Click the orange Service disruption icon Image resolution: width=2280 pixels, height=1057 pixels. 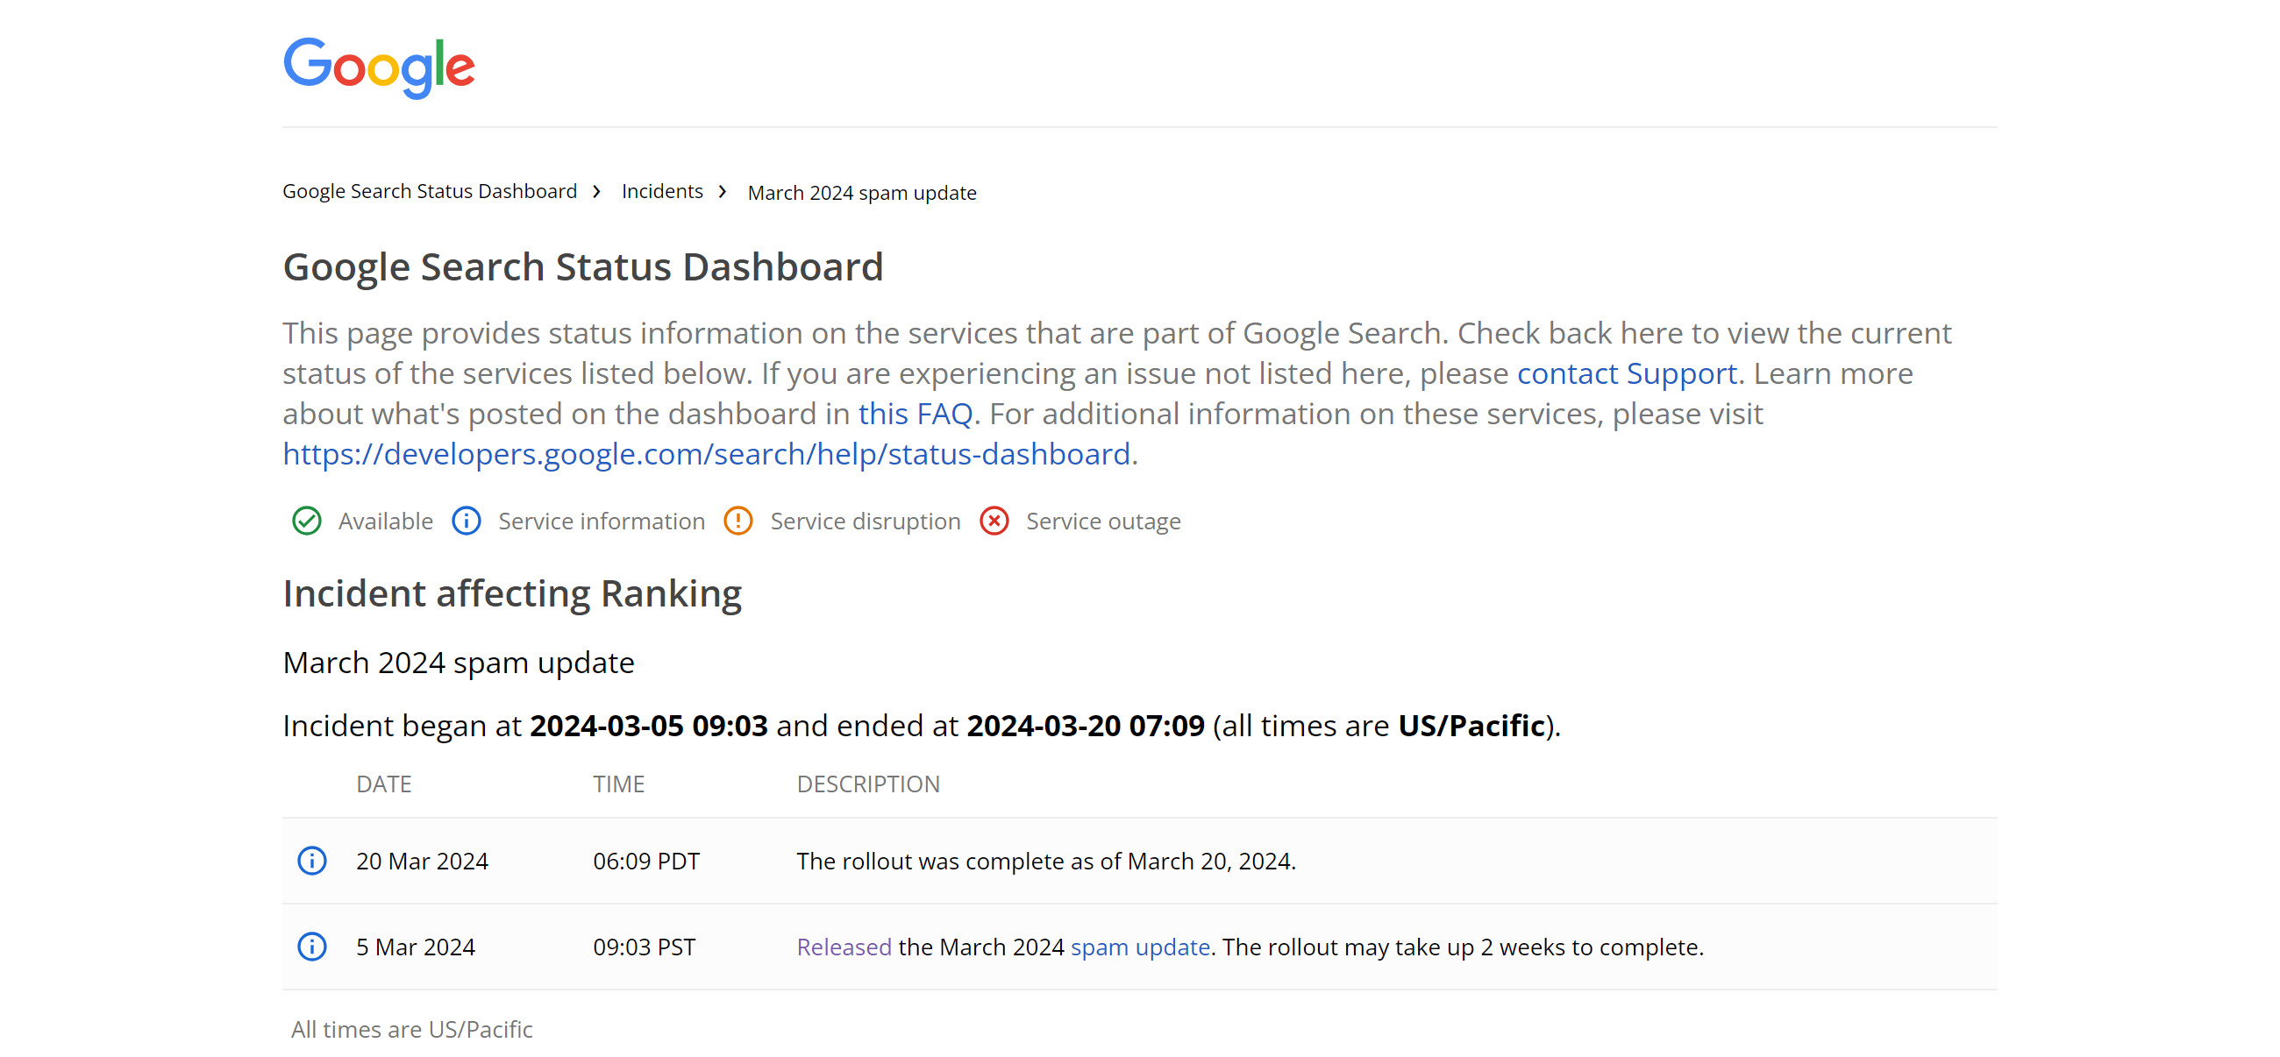pos(738,521)
